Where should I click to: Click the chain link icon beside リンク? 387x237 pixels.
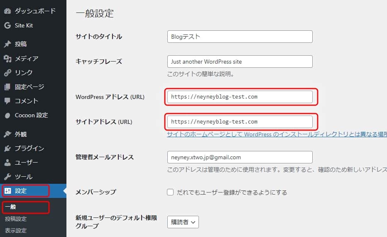point(7,73)
